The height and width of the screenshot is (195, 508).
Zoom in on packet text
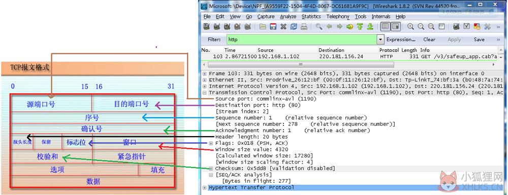click(410, 27)
